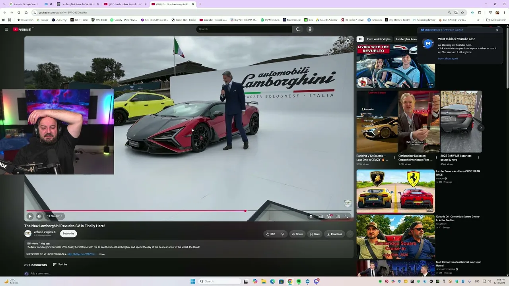Viewport: 509px width, 286px height.
Task: Open the weather widget on taskbar
Action: tap(11, 281)
